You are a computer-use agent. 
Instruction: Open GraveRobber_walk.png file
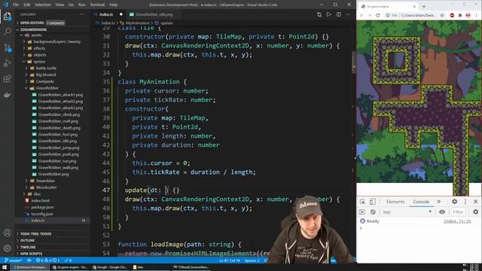[58, 167]
